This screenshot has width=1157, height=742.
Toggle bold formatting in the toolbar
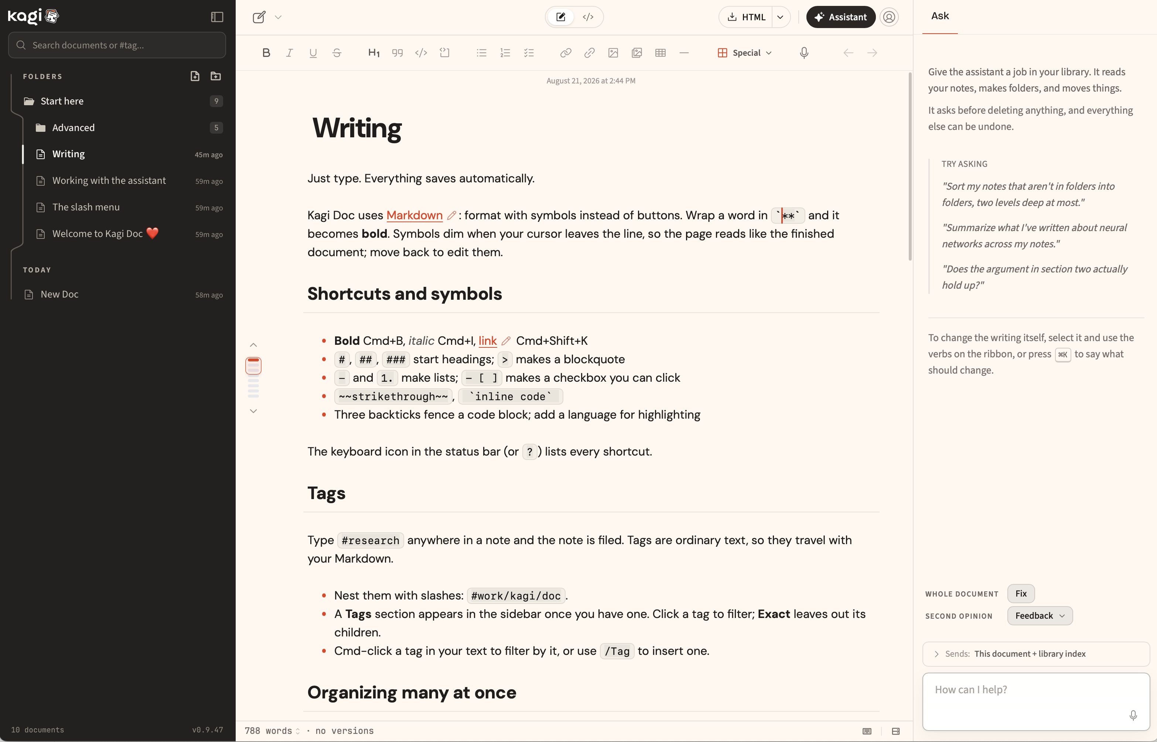[266, 53]
